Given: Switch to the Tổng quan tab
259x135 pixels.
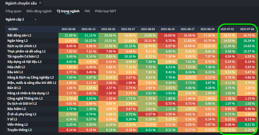Looking at the screenshot, I should click(x=13, y=11).
